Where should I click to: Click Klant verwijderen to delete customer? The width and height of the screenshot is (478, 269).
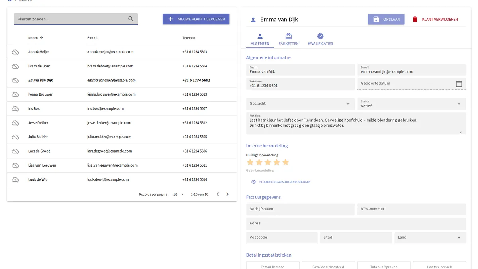(x=435, y=19)
